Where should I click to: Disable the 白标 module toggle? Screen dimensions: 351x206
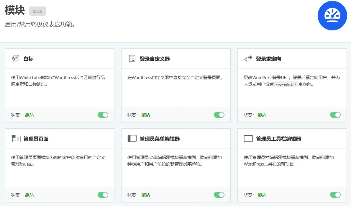click(103, 115)
